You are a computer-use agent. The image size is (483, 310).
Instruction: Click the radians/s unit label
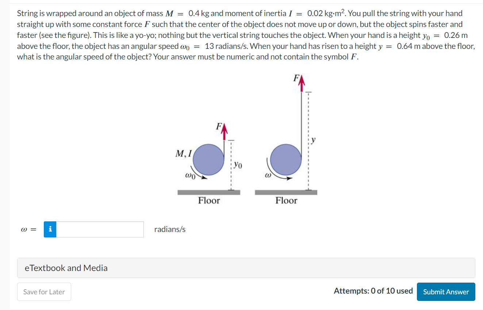pyautogui.click(x=169, y=229)
